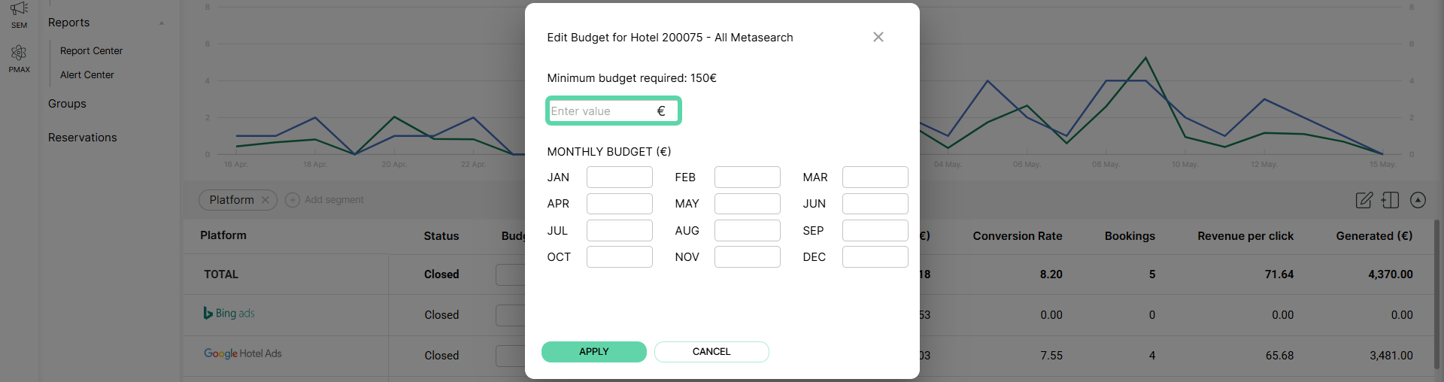Click the Add segment plus icon
The height and width of the screenshot is (382, 1444).
(x=293, y=200)
